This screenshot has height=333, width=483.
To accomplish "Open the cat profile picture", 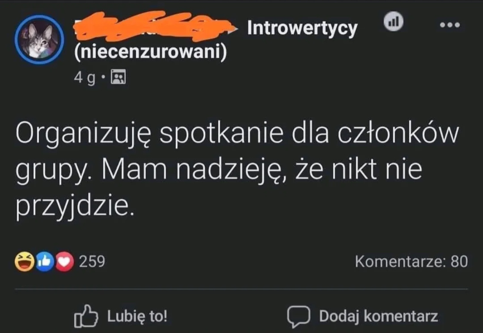I will (x=39, y=40).
